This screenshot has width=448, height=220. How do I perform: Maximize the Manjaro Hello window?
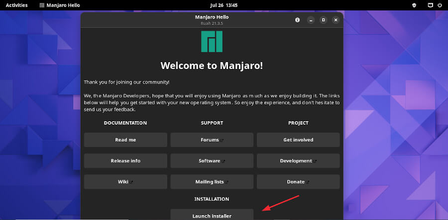pos(324,20)
